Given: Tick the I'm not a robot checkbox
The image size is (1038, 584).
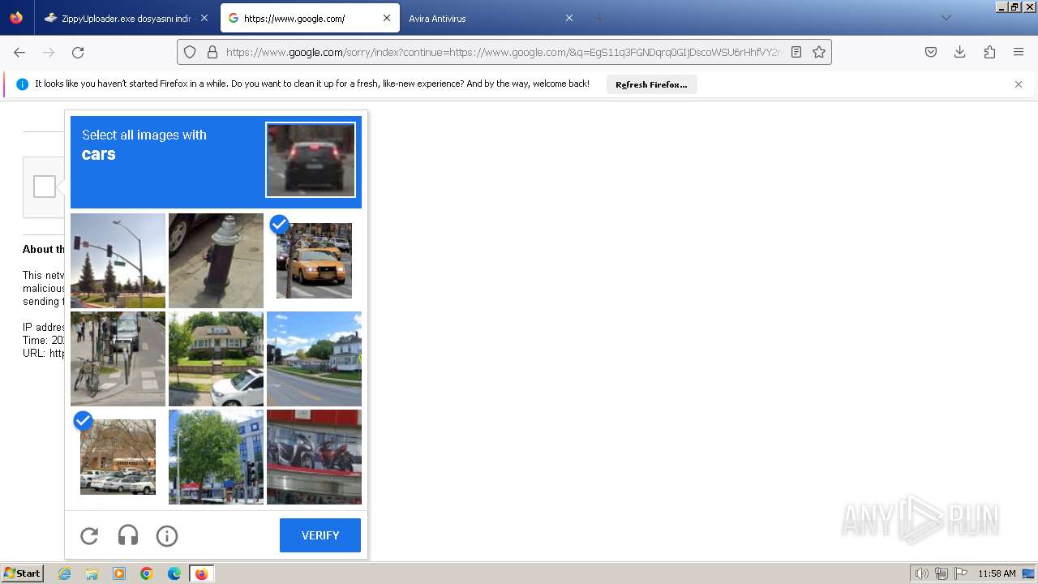Looking at the screenshot, I should pyautogui.click(x=45, y=187).
